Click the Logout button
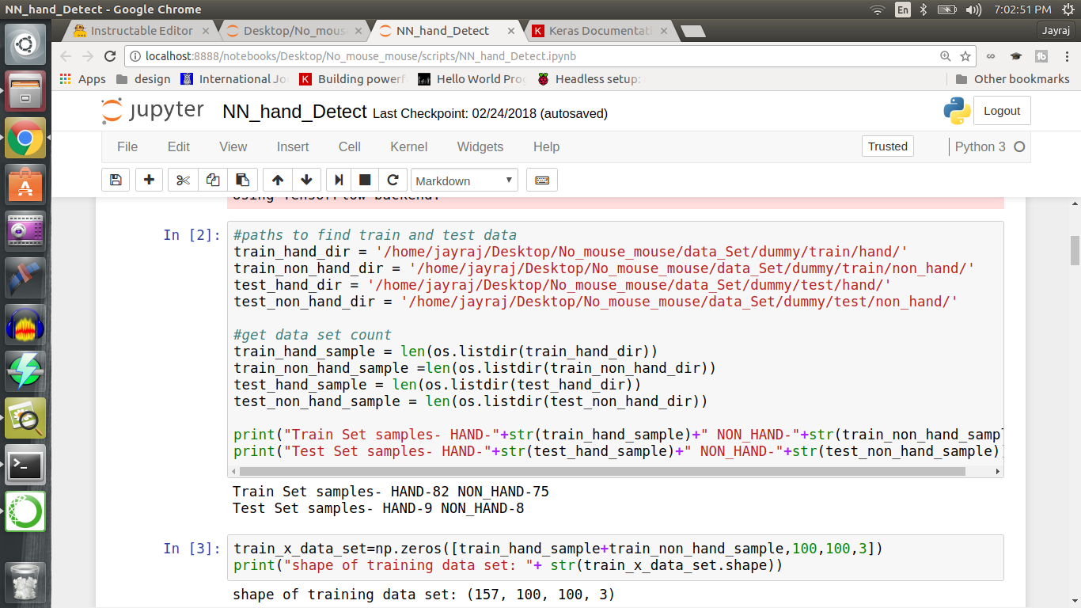This screenshot has height=608, width=1081. point(1002,111)
